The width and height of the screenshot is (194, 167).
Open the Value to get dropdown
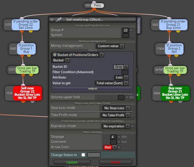click(x=111, y=83)
